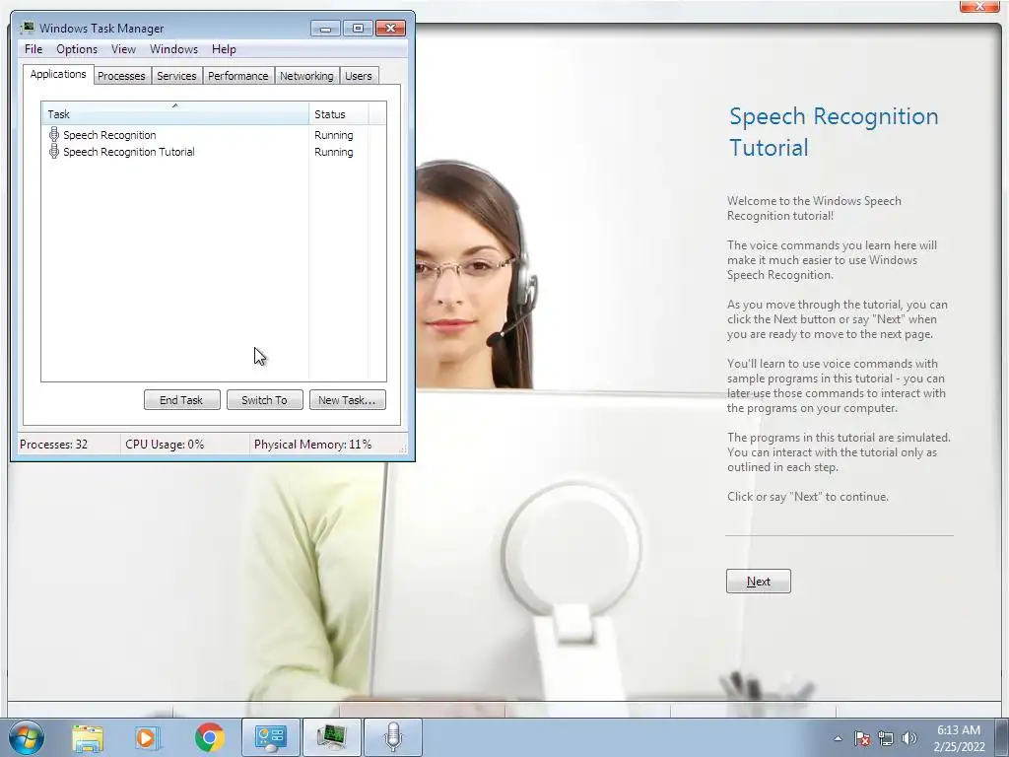The image size is (1009, 757).
Task: Click the Control Panel taskbar icon
Action: click(x=270, y=737)
